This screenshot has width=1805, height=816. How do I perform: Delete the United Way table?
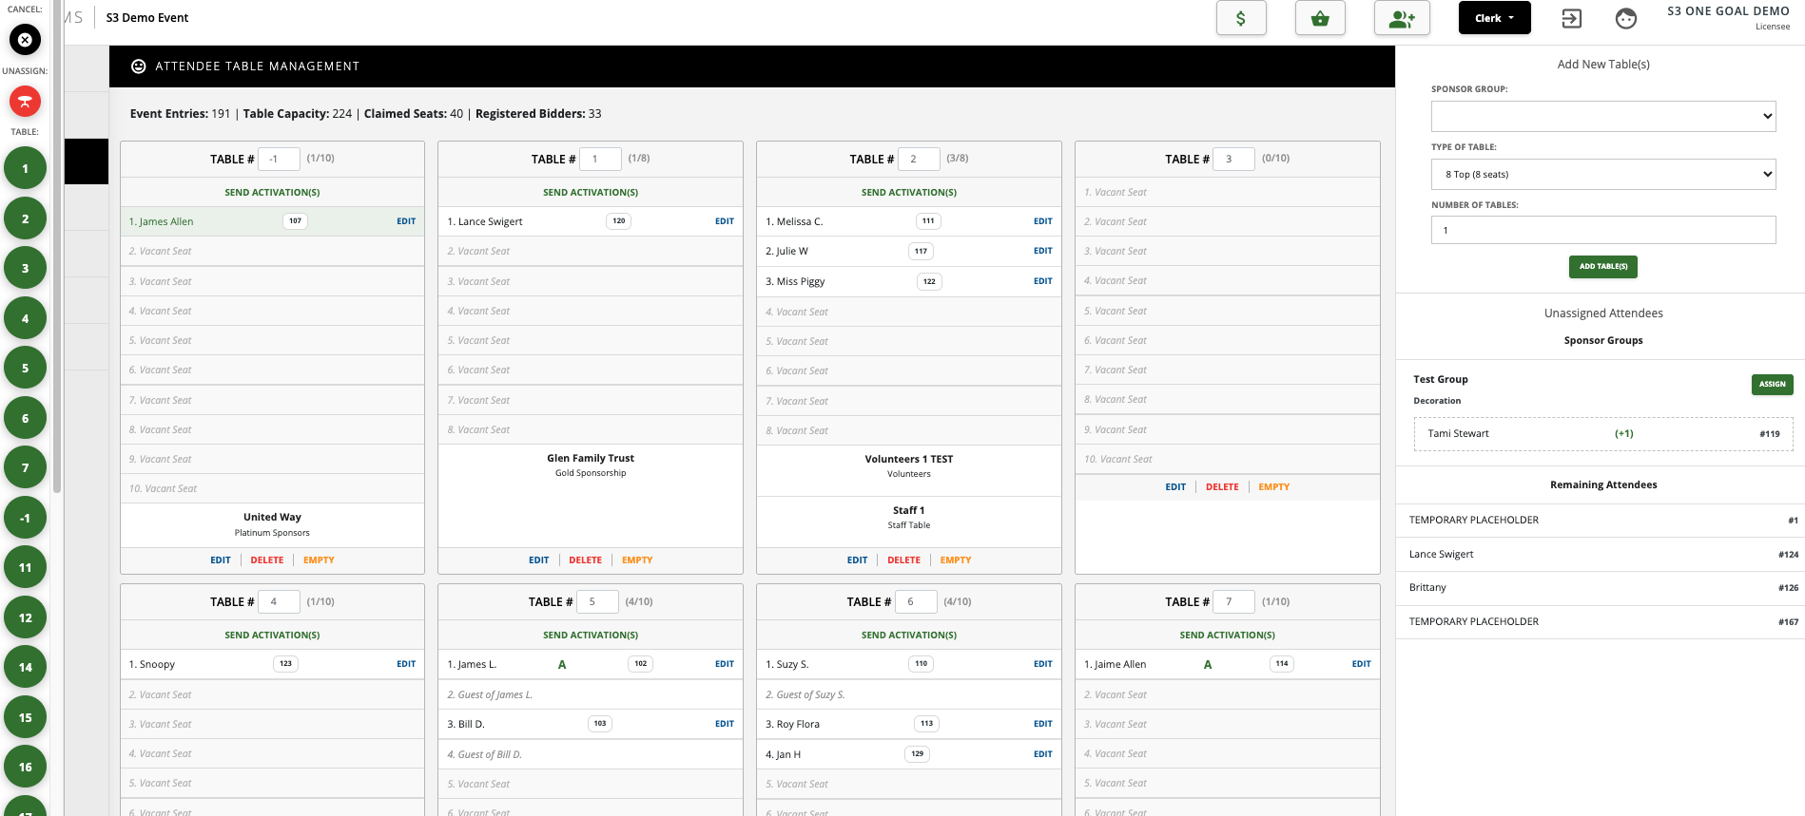click(267, 560)
